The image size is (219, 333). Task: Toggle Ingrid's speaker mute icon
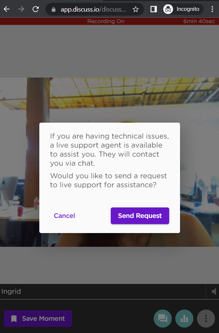point(214,292)
